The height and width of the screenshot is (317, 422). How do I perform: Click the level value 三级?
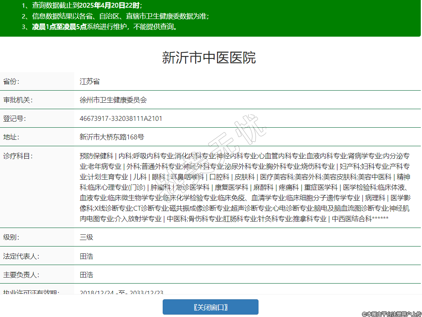tap(86, 237)
